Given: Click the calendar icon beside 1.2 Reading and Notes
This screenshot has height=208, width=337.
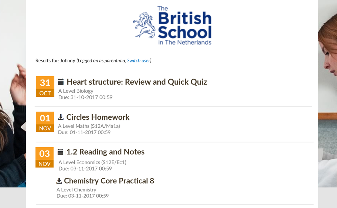Looking at the screenshot, I should click(x=60, y=152).
